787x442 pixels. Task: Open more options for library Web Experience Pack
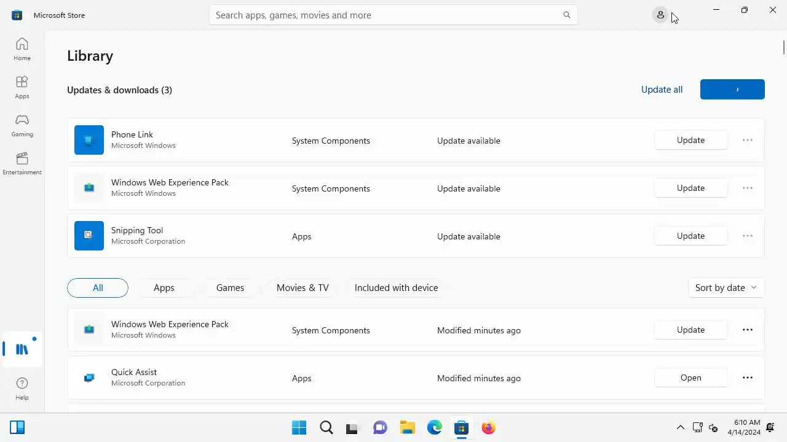748,330
